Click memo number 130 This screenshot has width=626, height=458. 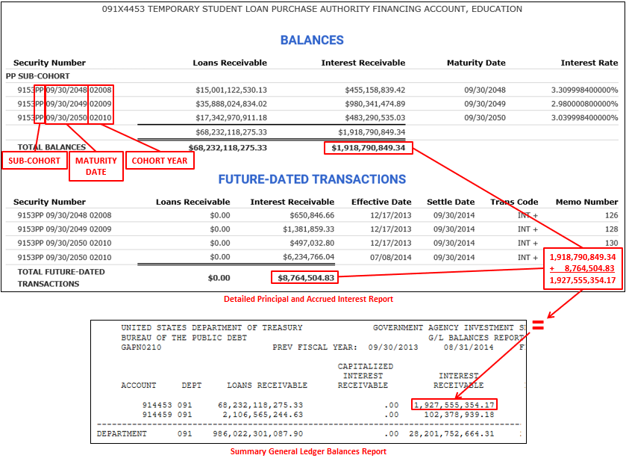pyautogui.click(x=611, y=243)
